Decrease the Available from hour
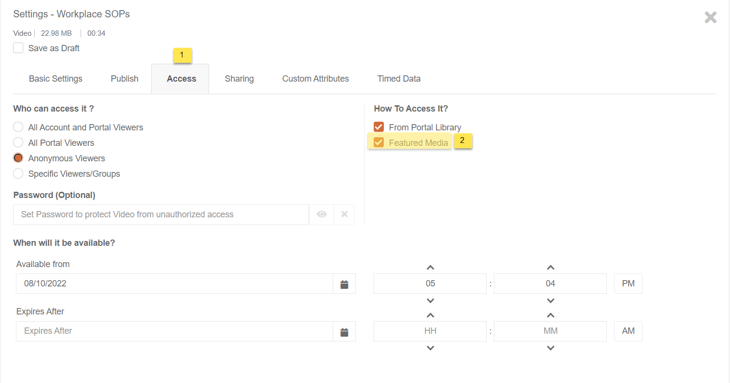 pos(430,301)
